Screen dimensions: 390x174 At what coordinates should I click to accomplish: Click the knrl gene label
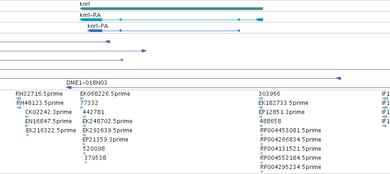coord(85,4)
